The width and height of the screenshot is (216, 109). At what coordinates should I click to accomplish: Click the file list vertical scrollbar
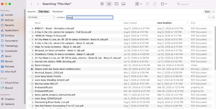point(215,67)
